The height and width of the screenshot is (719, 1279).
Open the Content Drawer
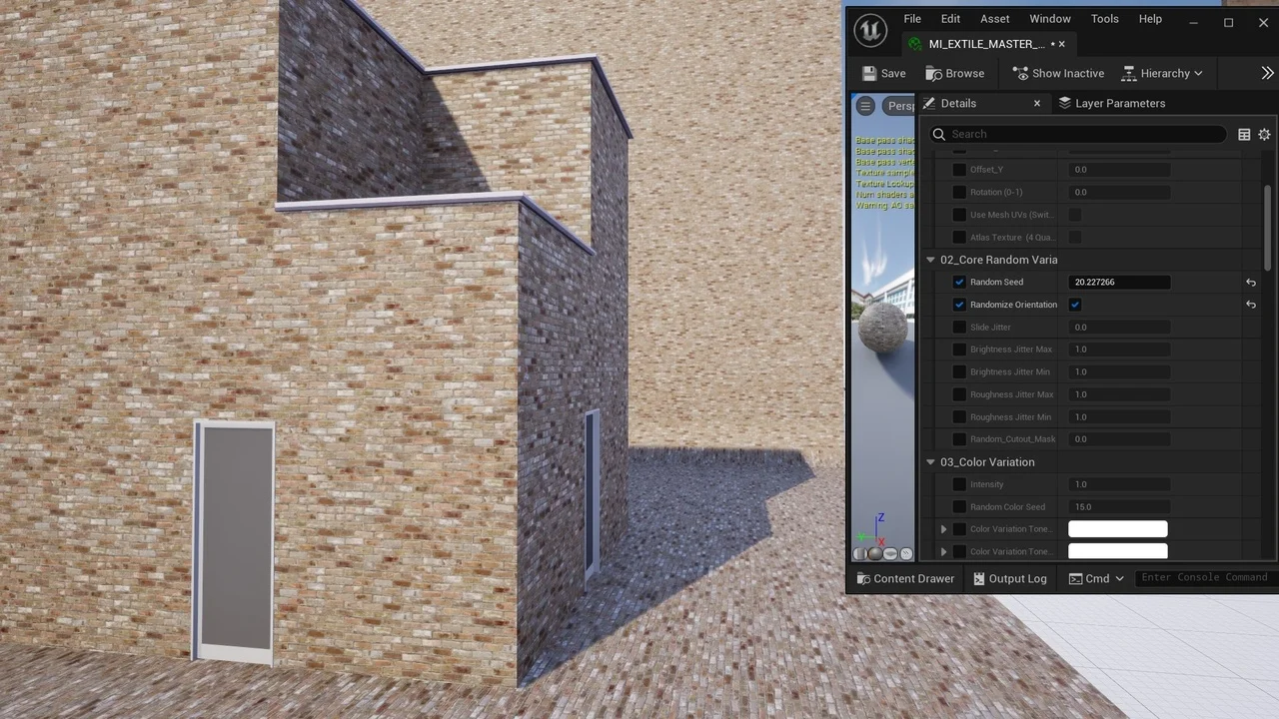pos(905,578)
